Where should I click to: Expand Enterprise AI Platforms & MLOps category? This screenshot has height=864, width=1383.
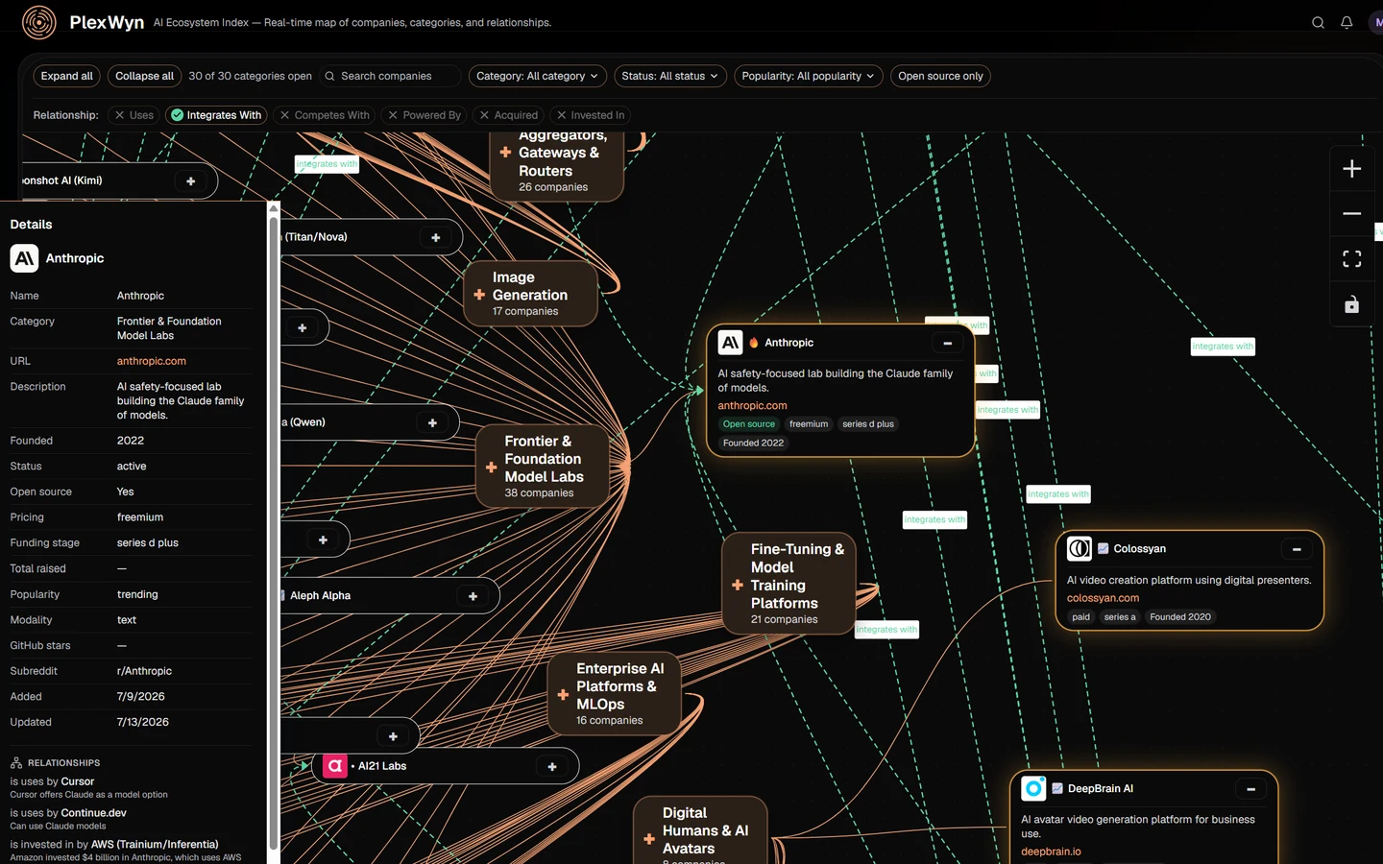tap(563, 694)
